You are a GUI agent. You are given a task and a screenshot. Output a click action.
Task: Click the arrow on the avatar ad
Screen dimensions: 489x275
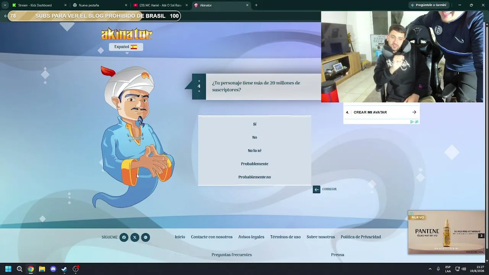[414, 112]
